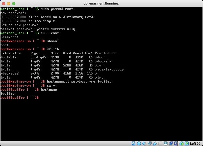Viewport: 203px width, 146px height.
Task: Click the '1.5G' available value
Action: (x=79, y=73)
